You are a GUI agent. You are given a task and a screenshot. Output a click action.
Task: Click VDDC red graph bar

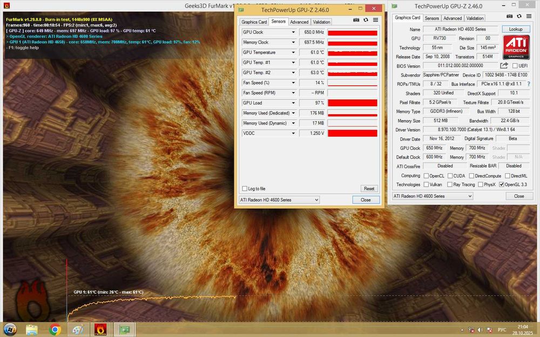[x=352, y=133]
